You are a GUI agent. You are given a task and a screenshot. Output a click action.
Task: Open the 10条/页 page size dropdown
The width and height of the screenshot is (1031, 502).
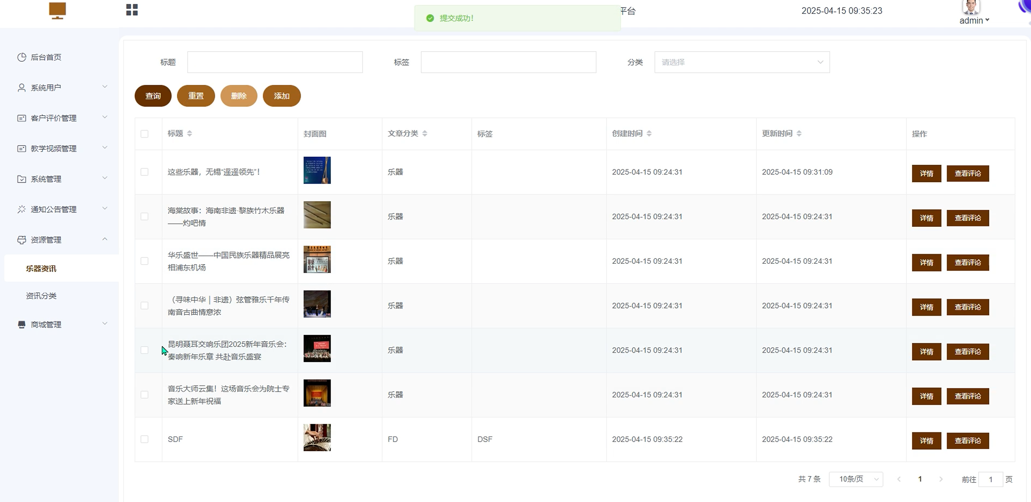856,479
